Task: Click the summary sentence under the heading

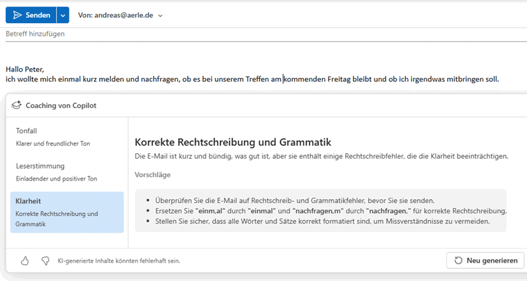Action: coord(321,156)
